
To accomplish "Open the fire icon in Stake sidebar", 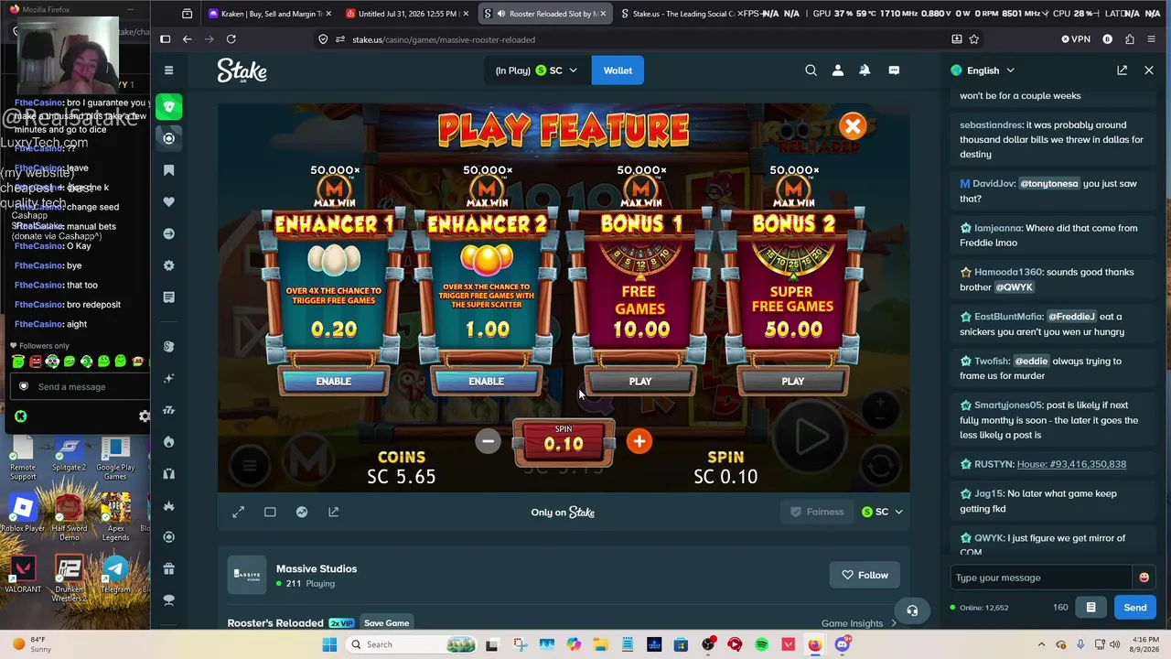I will click(168, 442).
